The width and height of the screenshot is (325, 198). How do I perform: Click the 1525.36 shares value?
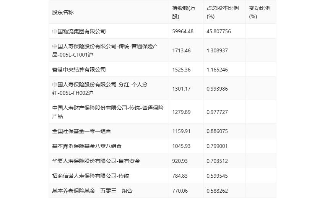tap(181, 70)
